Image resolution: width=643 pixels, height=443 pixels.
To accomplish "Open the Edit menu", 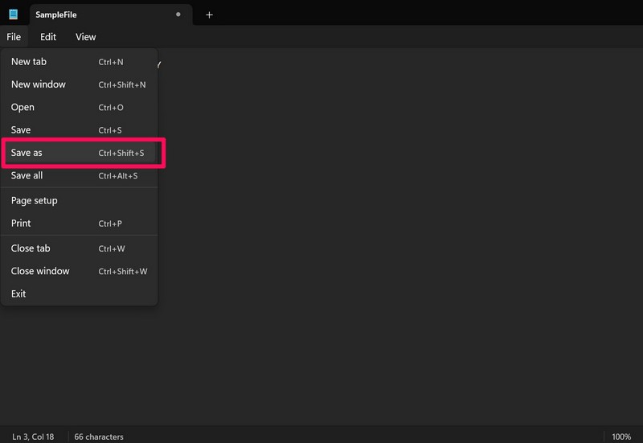I will 48,37.
